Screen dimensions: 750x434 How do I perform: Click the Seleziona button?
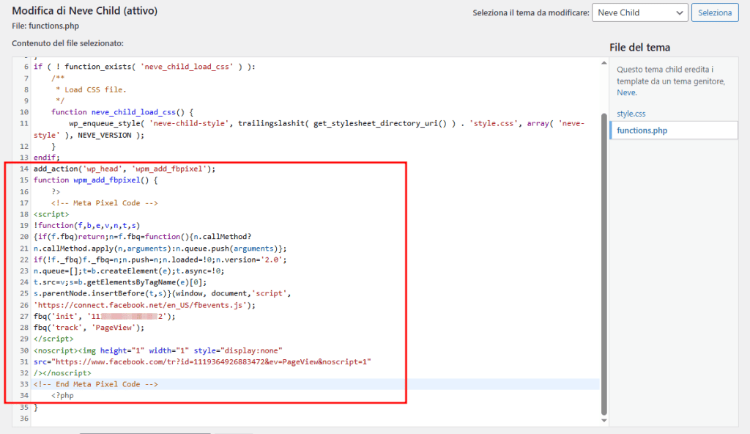point(715,12)
